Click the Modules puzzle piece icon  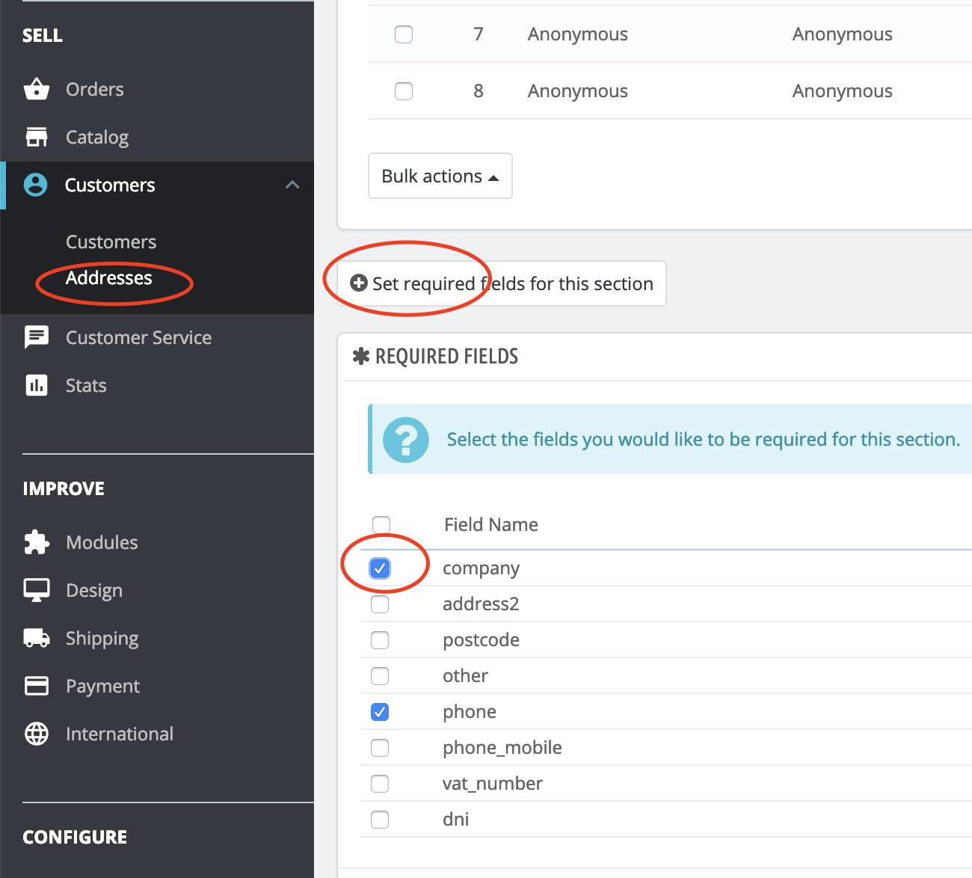click(x=36, y=542)
